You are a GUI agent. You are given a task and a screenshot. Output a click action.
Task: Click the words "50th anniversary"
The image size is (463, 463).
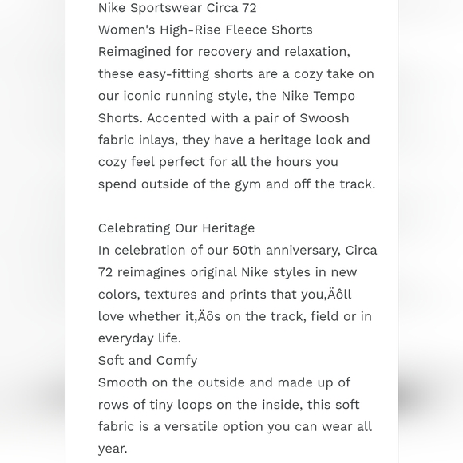coord(287,251)
